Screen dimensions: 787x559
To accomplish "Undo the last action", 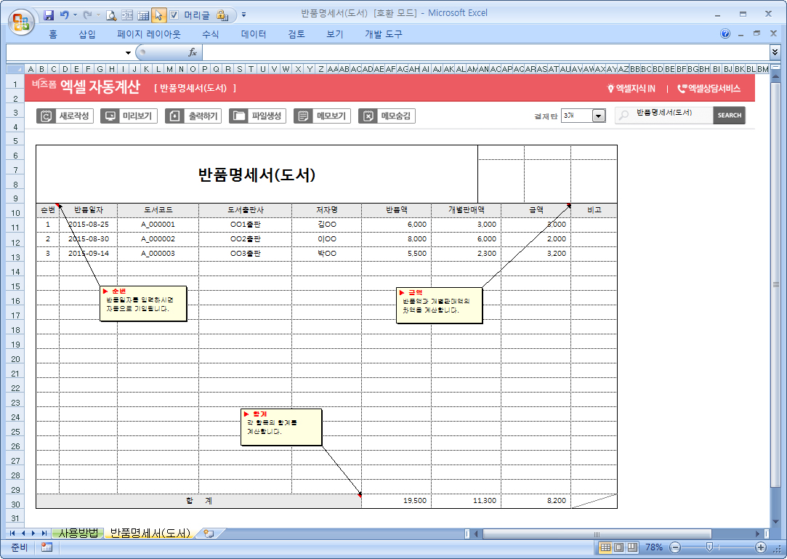I will (64, 15).
